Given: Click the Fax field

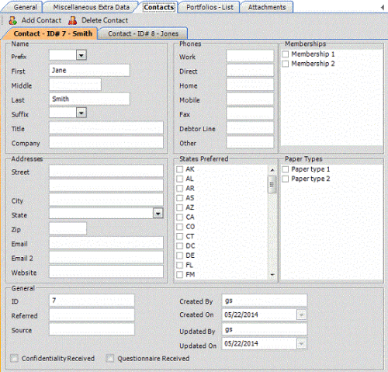Looking at the screenshot, I should click(250, 113).
